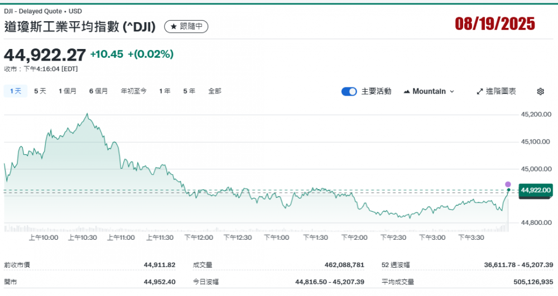558x296 pixels.
Task: Click the star Following button
Action: pyautogui.click(x=186, y=26)
